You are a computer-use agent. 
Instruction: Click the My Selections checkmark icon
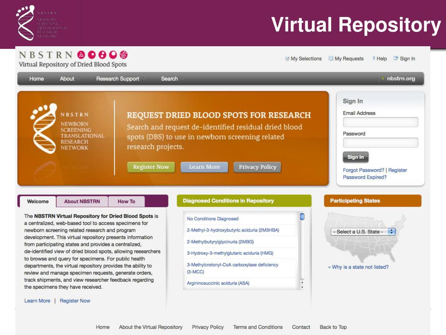tap(287, 58)
